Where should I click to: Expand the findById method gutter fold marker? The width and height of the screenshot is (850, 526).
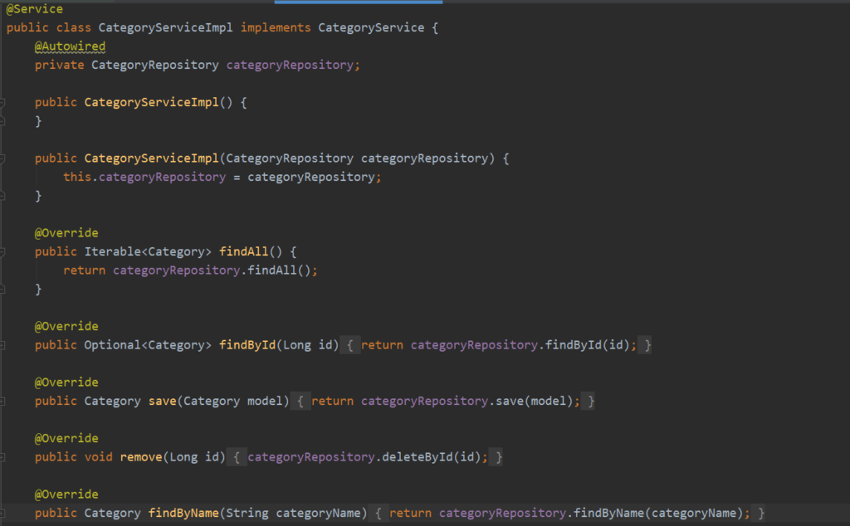coord(2,345)
